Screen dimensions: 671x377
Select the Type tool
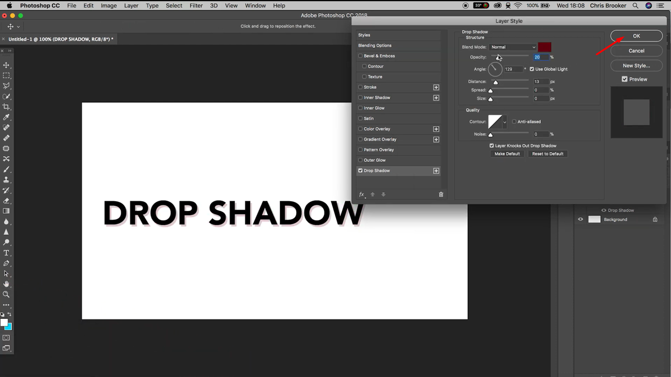7,253
